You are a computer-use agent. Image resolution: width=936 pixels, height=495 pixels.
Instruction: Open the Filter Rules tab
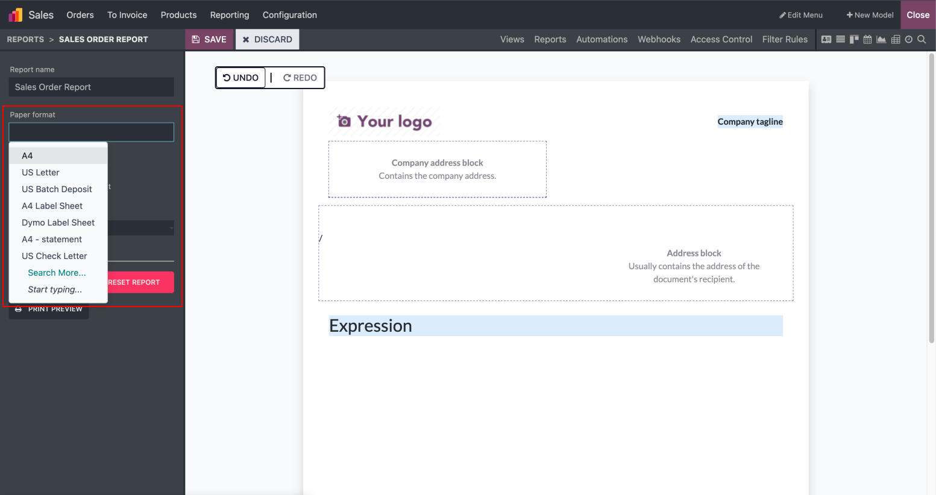tap(785, 39)
